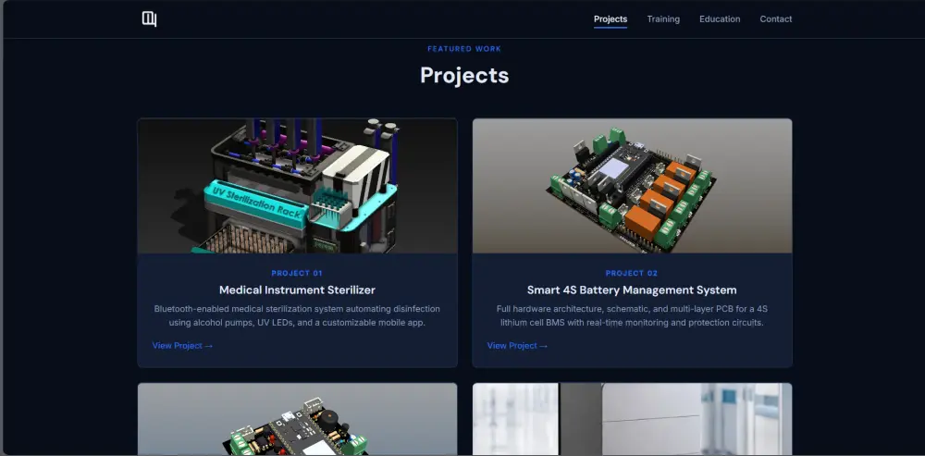The height and width of the screenshot is (456, 925).
Task: Click the PROJECT 01 label
Action: click(x=297, y=273)
